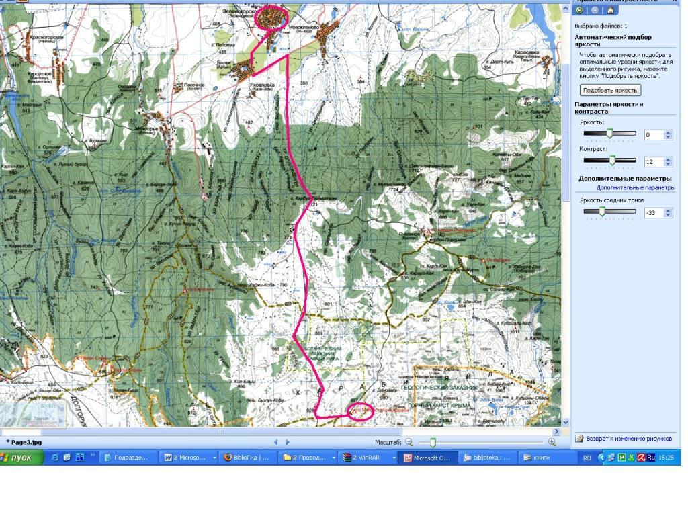The height and width of the screenshot is (516, 688).
Task: Close the brightness and contrast task pane
Action: click(x=675, y=2)
